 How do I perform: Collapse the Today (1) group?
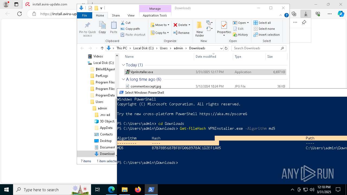click(x=123, y=65)
